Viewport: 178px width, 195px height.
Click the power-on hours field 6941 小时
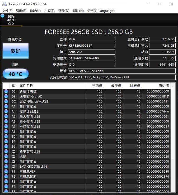(x=162, y=65)
